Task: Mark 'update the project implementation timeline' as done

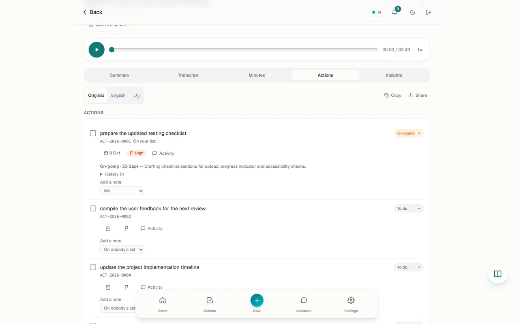Action: point(93,267)
